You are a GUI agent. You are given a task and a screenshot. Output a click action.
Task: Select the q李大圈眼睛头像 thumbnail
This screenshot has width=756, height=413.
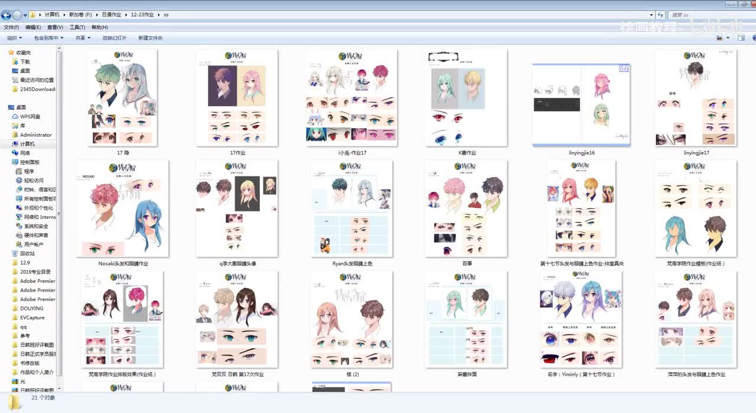click(x=237, y=209)
